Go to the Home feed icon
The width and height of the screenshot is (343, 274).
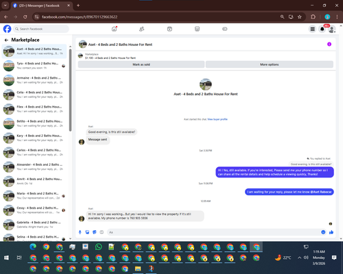(x=114, y=29)
